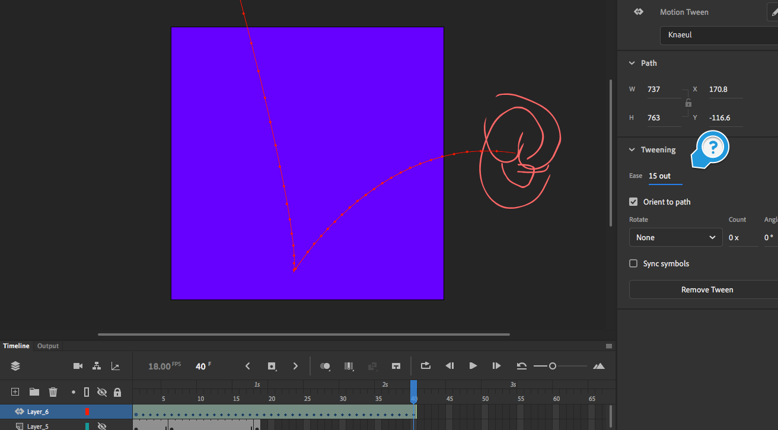Toggle the Orient to path checkbox
Screen dimensions: 778x430
[633, 202]
